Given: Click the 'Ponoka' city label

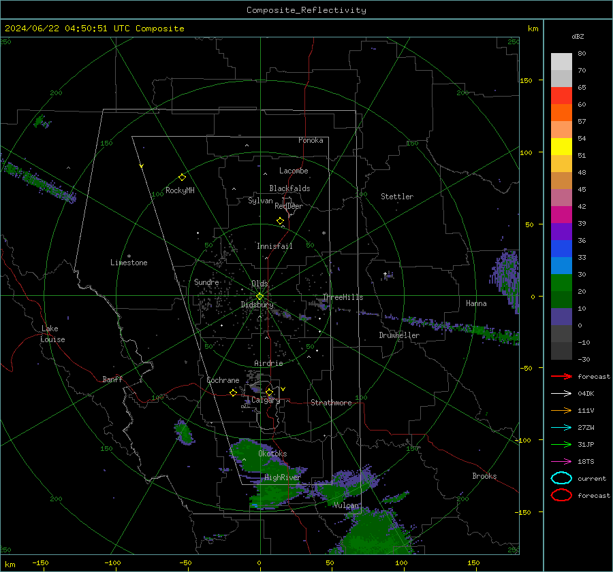Looking at the screenshot, I should pos(311,140).
